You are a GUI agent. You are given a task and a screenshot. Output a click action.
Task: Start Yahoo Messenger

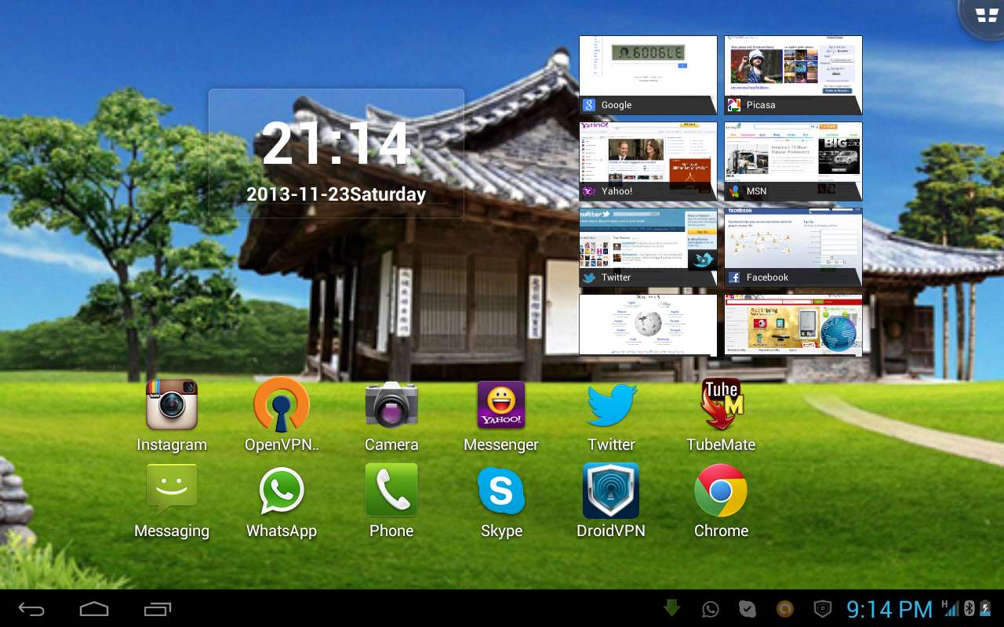501,405
